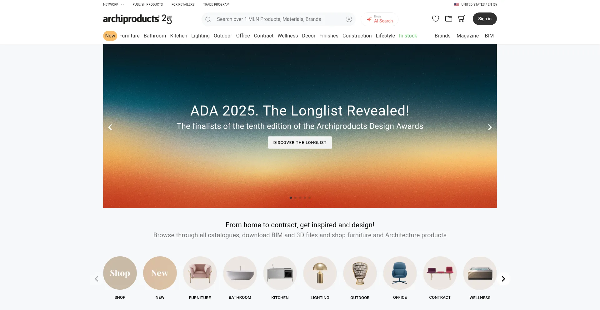Open the saved folders icon
The height and width of the screenshot is (310, 600).
click(x=448, y=19)
